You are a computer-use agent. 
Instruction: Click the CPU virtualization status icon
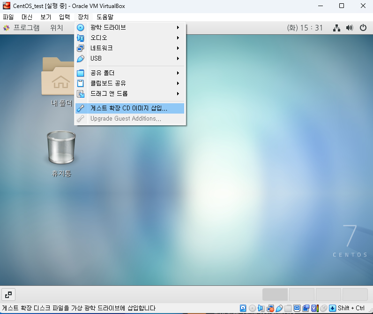(x=315, y=308)
